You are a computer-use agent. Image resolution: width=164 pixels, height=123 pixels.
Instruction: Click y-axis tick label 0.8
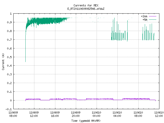coord(9,31)
